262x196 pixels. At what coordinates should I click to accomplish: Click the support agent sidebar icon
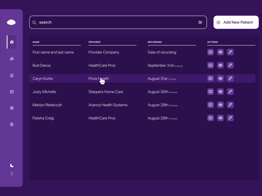(12, 124)
